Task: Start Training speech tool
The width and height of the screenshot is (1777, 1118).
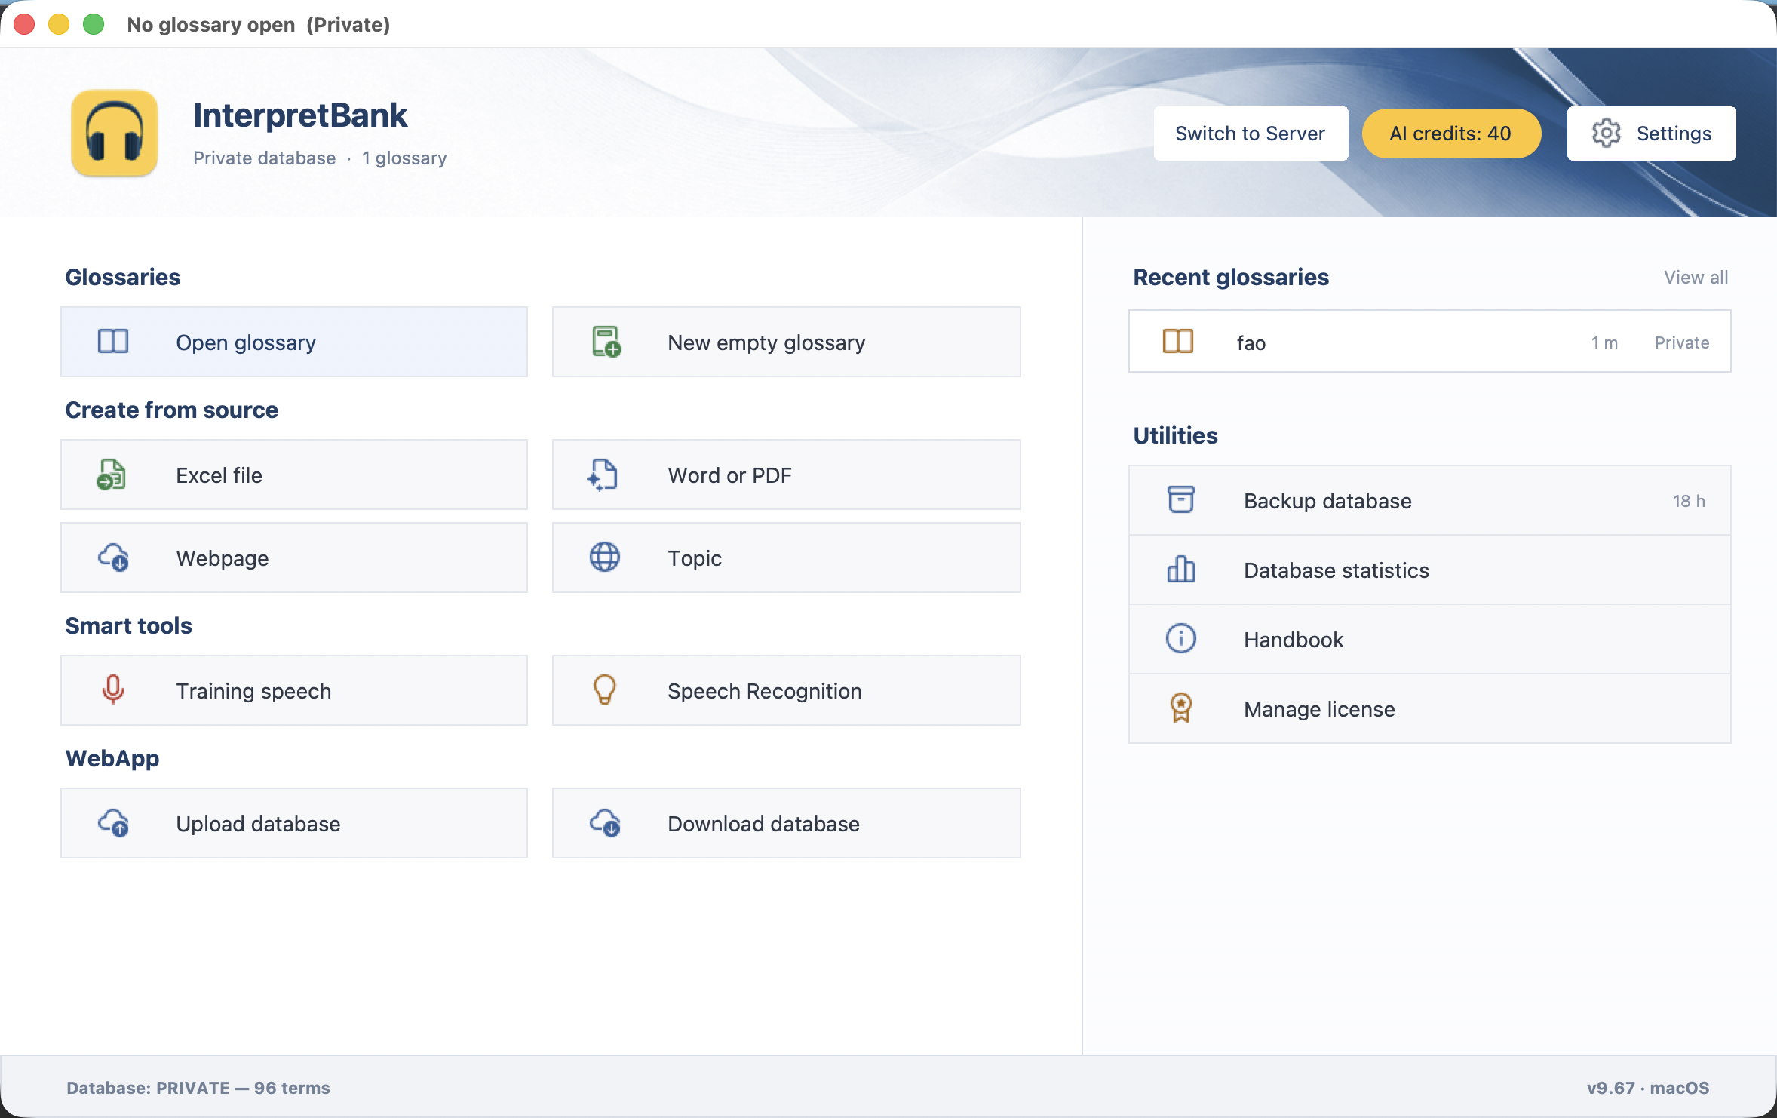Action: pos(294,690)
